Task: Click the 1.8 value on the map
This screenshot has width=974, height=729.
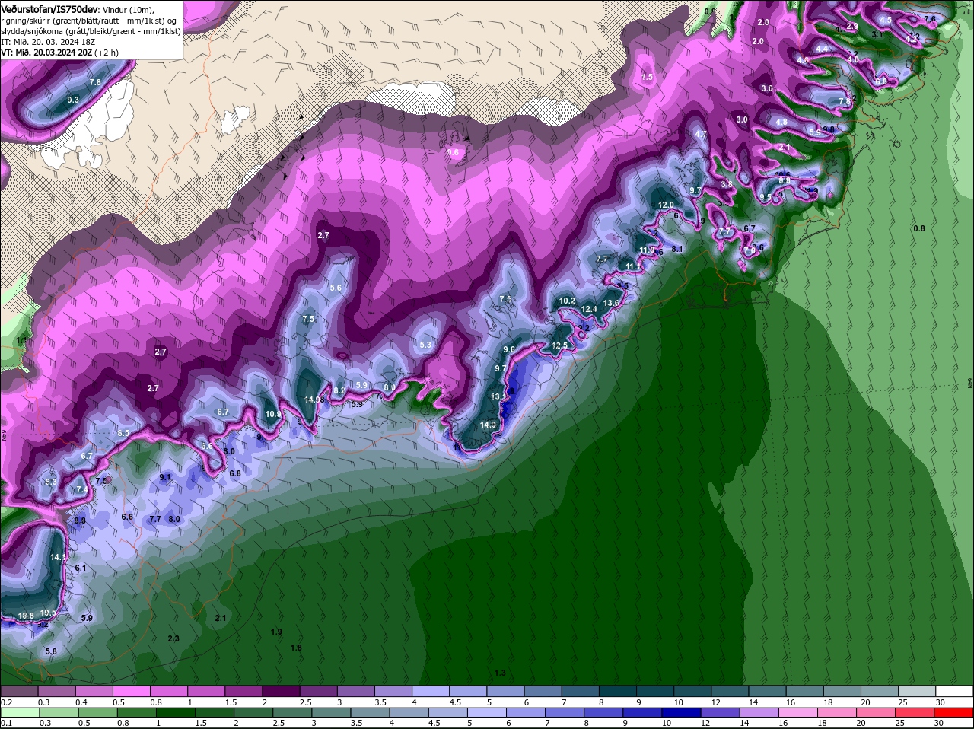Action: click(x=296, y=648)
